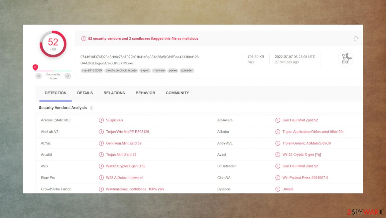This screenshot has width=386, height=218.
Task: Click the Ad-Aware Gen:Heur.Mint.Zard.52 result
Action: 300,120
